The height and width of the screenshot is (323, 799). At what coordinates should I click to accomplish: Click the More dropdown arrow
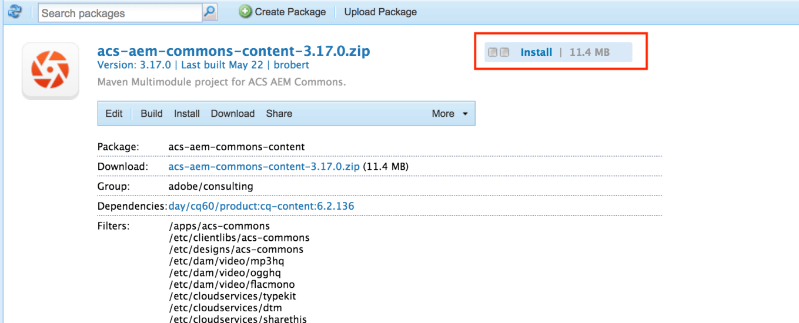[465, 114]
